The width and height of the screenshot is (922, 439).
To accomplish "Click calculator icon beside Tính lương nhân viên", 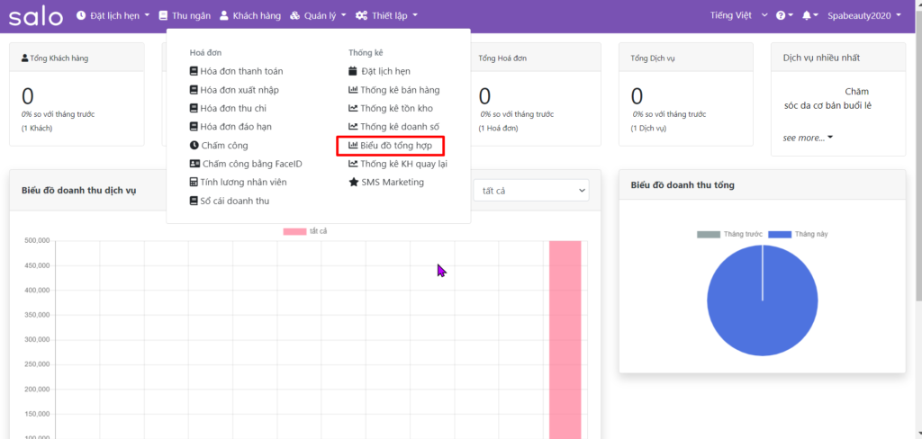I will pyautogui.click(x=194, y=183).
